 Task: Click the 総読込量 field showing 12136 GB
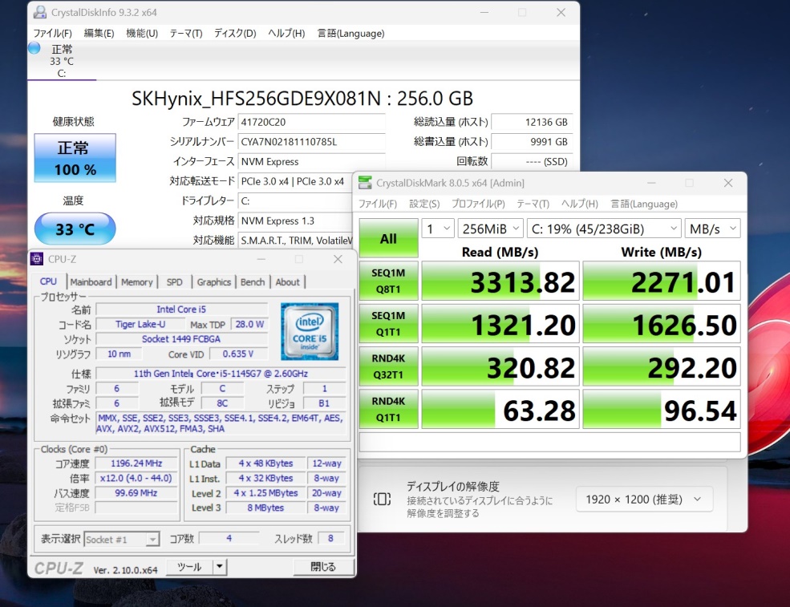click(532, 122)
